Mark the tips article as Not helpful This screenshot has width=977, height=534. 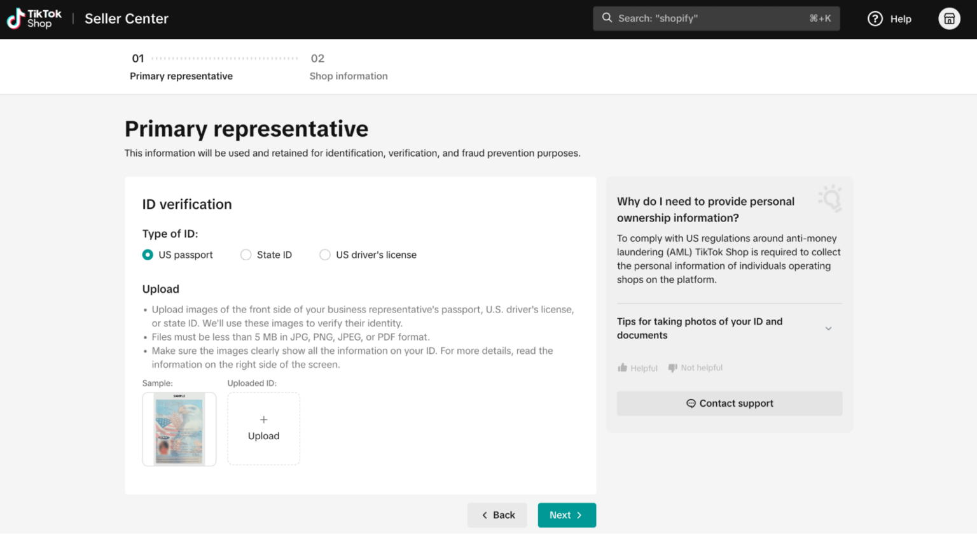(x=695, y=367)
